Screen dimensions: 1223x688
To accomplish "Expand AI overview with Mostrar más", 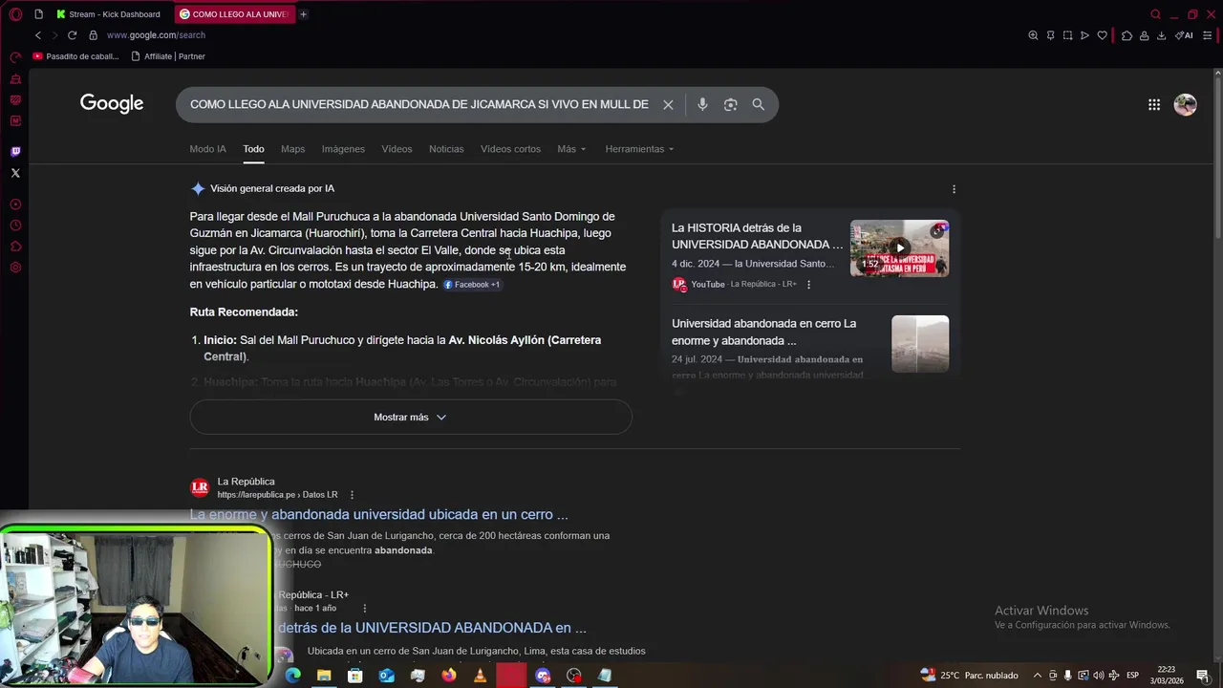I will (x=411, y=417).
